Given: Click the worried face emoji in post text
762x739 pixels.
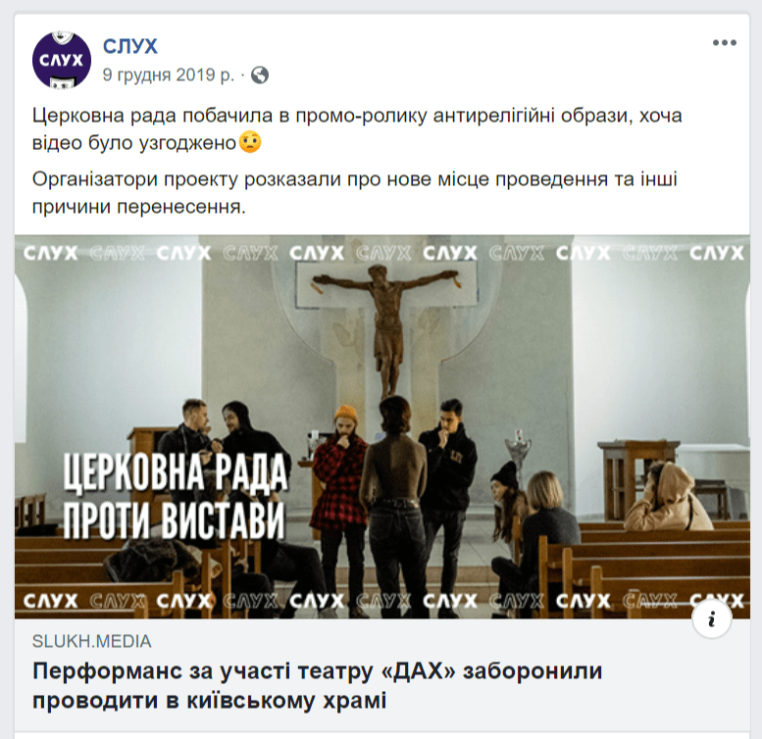Looking at the screenshot, I should tap(250, 143).
